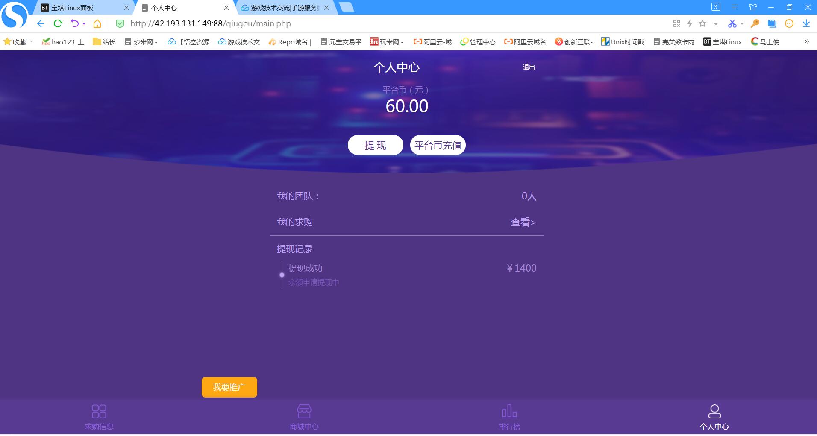Switch to the 游戏技术交流 tab
This screenshot has height=436, width=817.
point(284,8)
